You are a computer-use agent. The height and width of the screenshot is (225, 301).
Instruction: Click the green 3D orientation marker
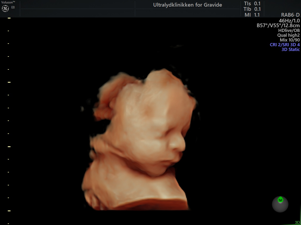(280, 200)
